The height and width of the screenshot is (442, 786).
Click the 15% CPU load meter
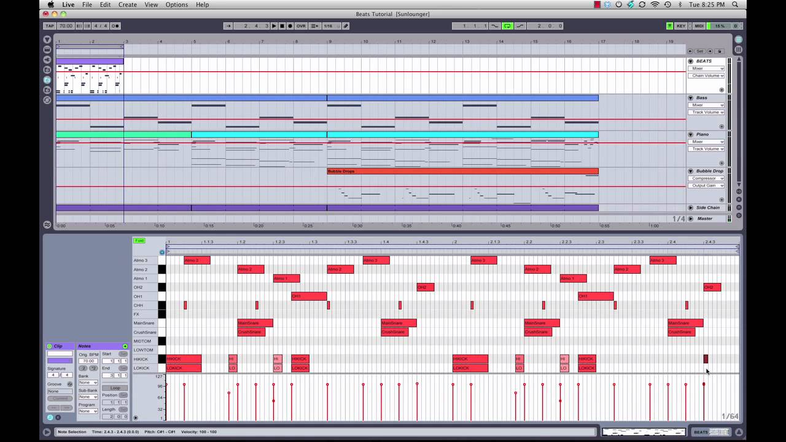click(x=719, y=26)
